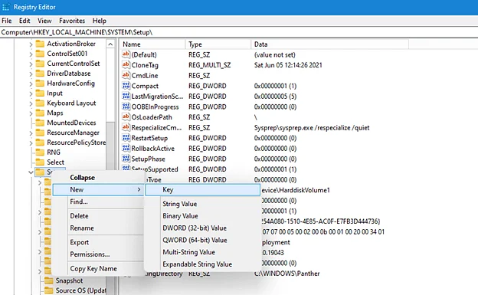Click the registry path address bar

coord(239,32)
